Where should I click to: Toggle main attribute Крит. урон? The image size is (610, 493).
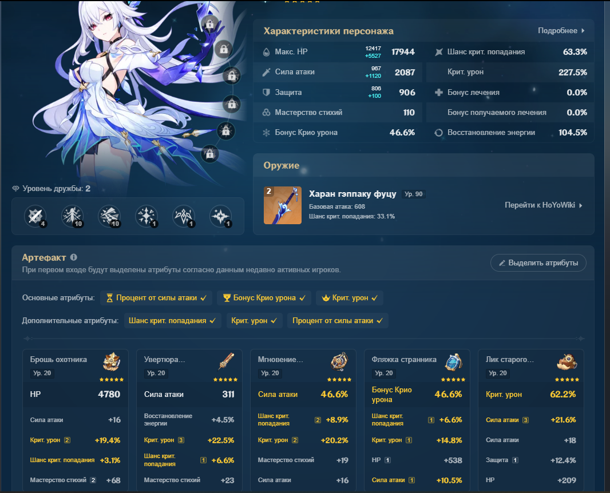[350, 298]
